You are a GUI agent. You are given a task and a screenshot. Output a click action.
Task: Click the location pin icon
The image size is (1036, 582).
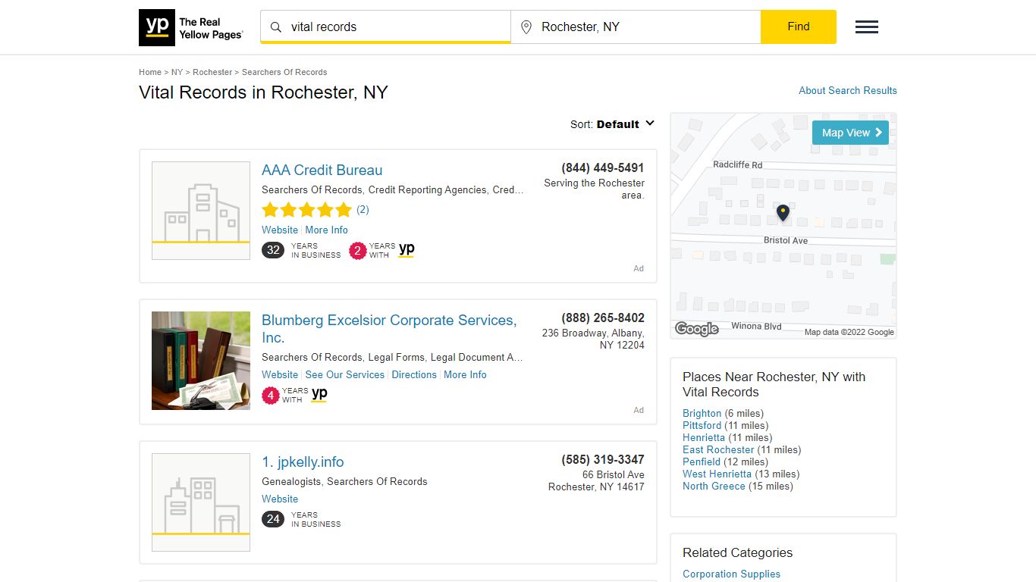pyautogui.click(x=526, y=27)
